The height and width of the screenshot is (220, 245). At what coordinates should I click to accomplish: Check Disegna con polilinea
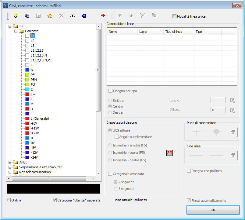point(189,171)
